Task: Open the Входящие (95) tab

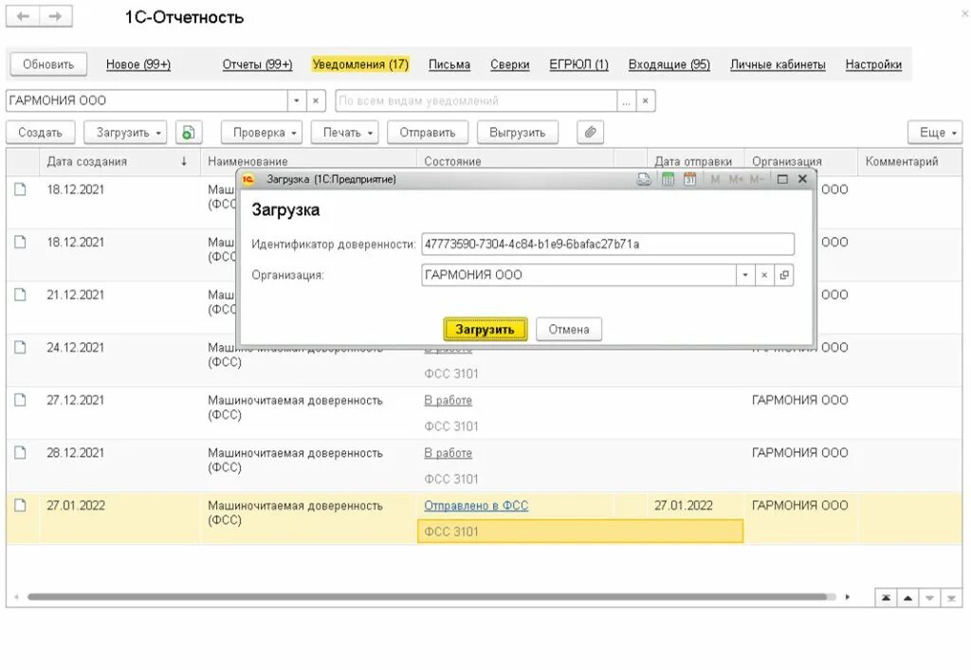Action: click(669, 64)
